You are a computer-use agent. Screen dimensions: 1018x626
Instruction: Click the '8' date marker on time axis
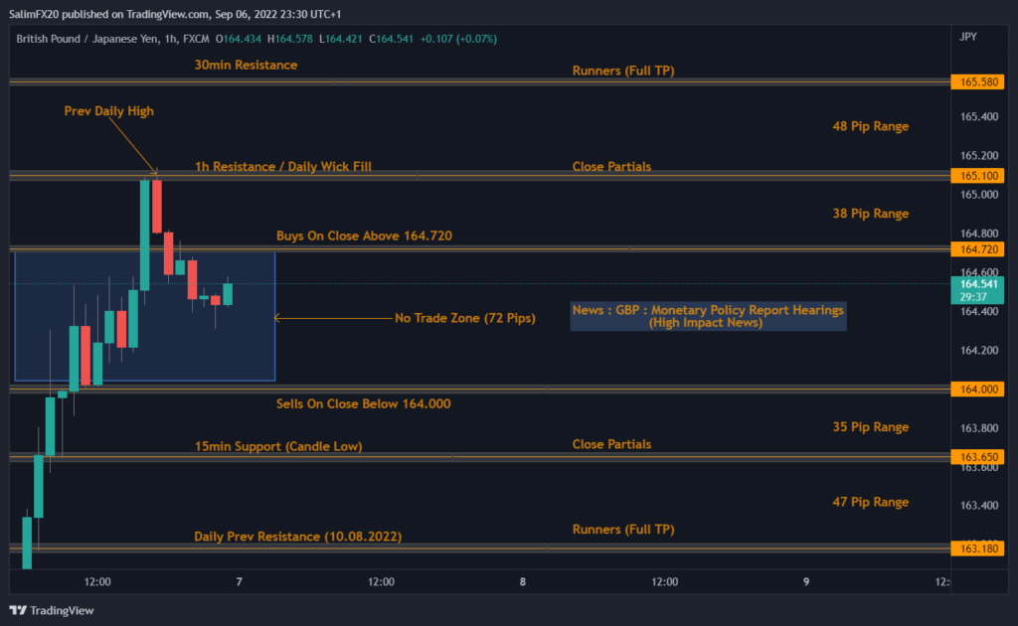pyautogui.click(x=523, y=581)
